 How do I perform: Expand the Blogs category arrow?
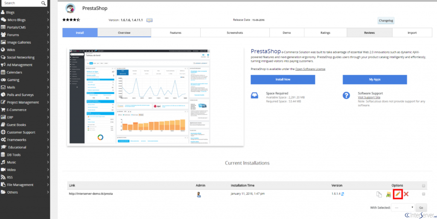pyautogui.click(x=48, y=12)
